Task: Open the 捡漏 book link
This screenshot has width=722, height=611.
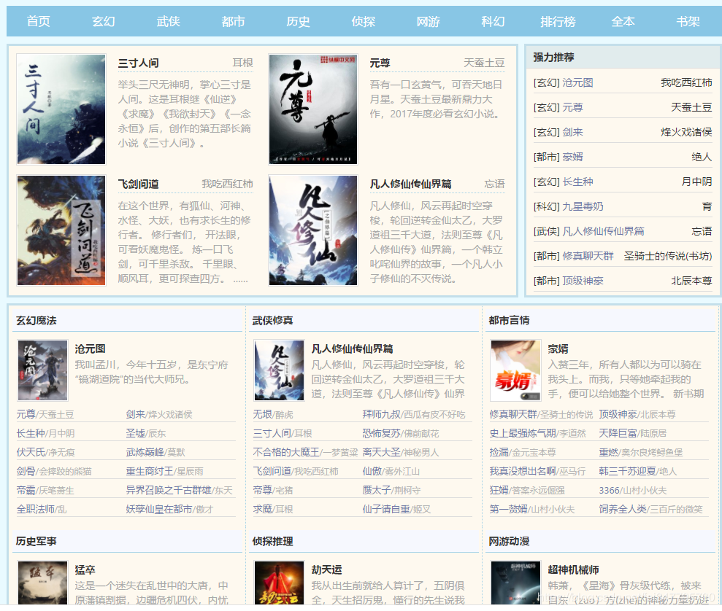Action: click(499, 452)
